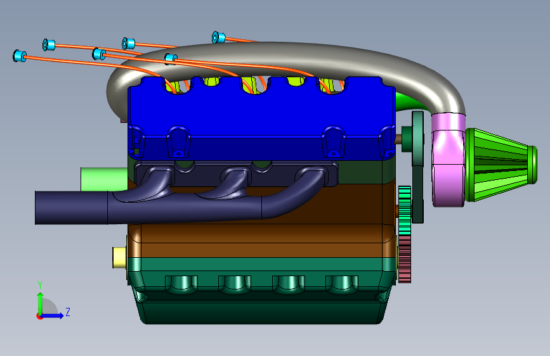550x356 pixels.
Task: Click the leftmost cyan wire connector
Action: tap(19, 56)
